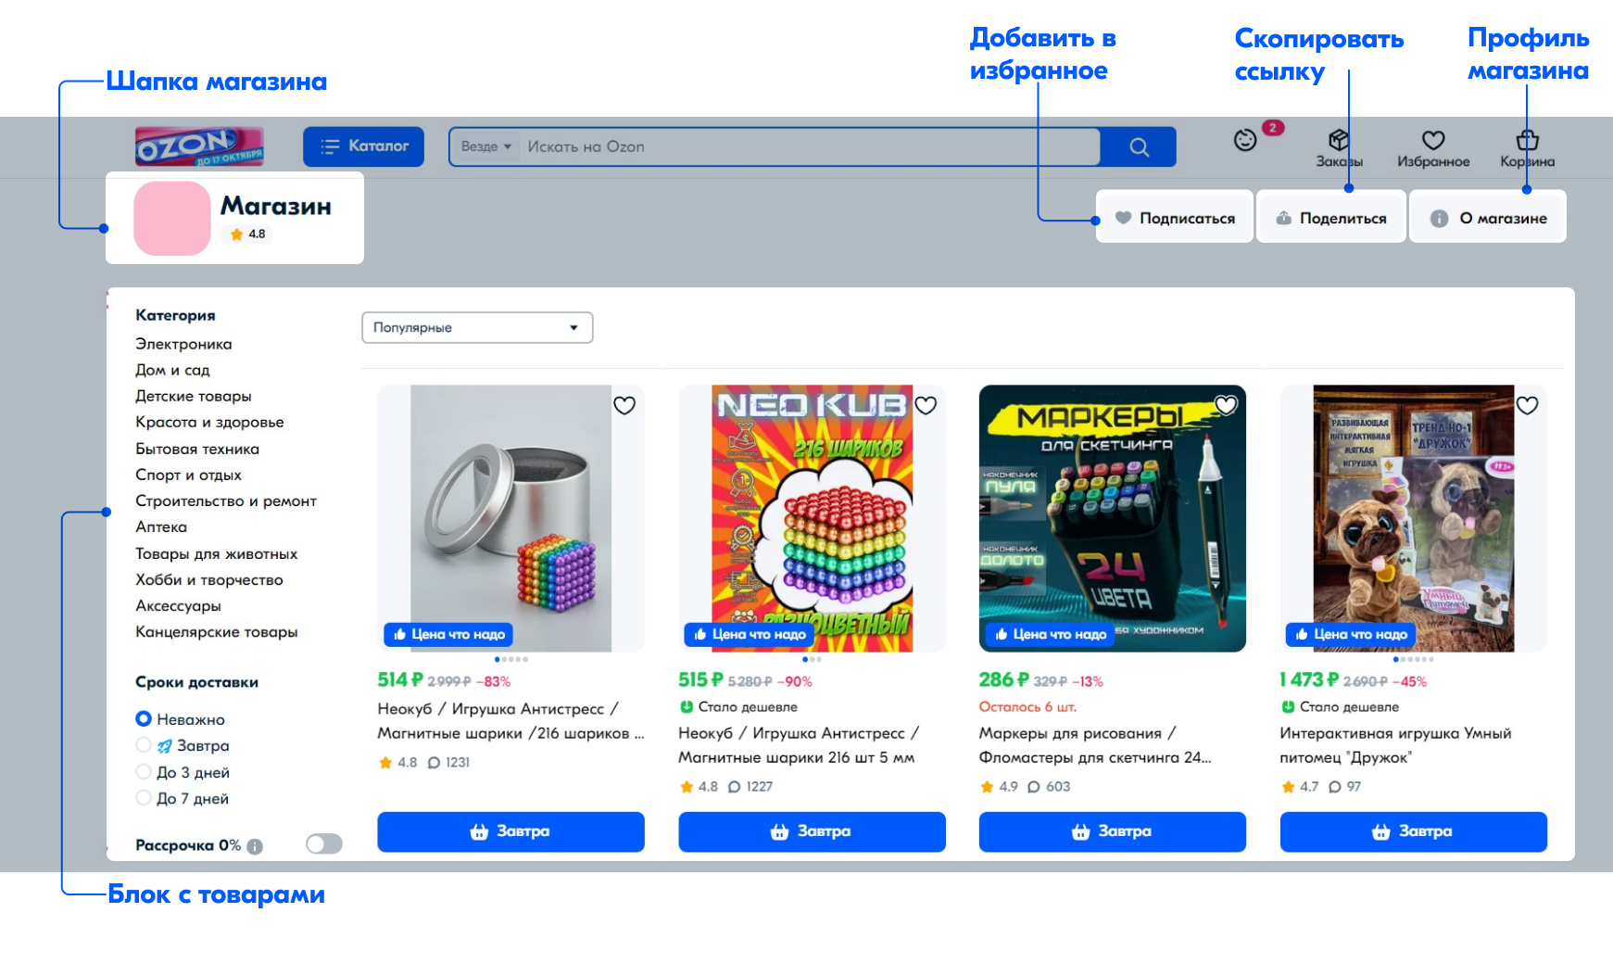Open reviews count 1227 comment icon
Viewport: 1613px width, 976px height.
735,787
